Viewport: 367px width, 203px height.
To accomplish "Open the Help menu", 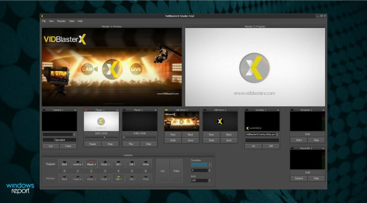I will pyautogui.click(x=80, y=21).
